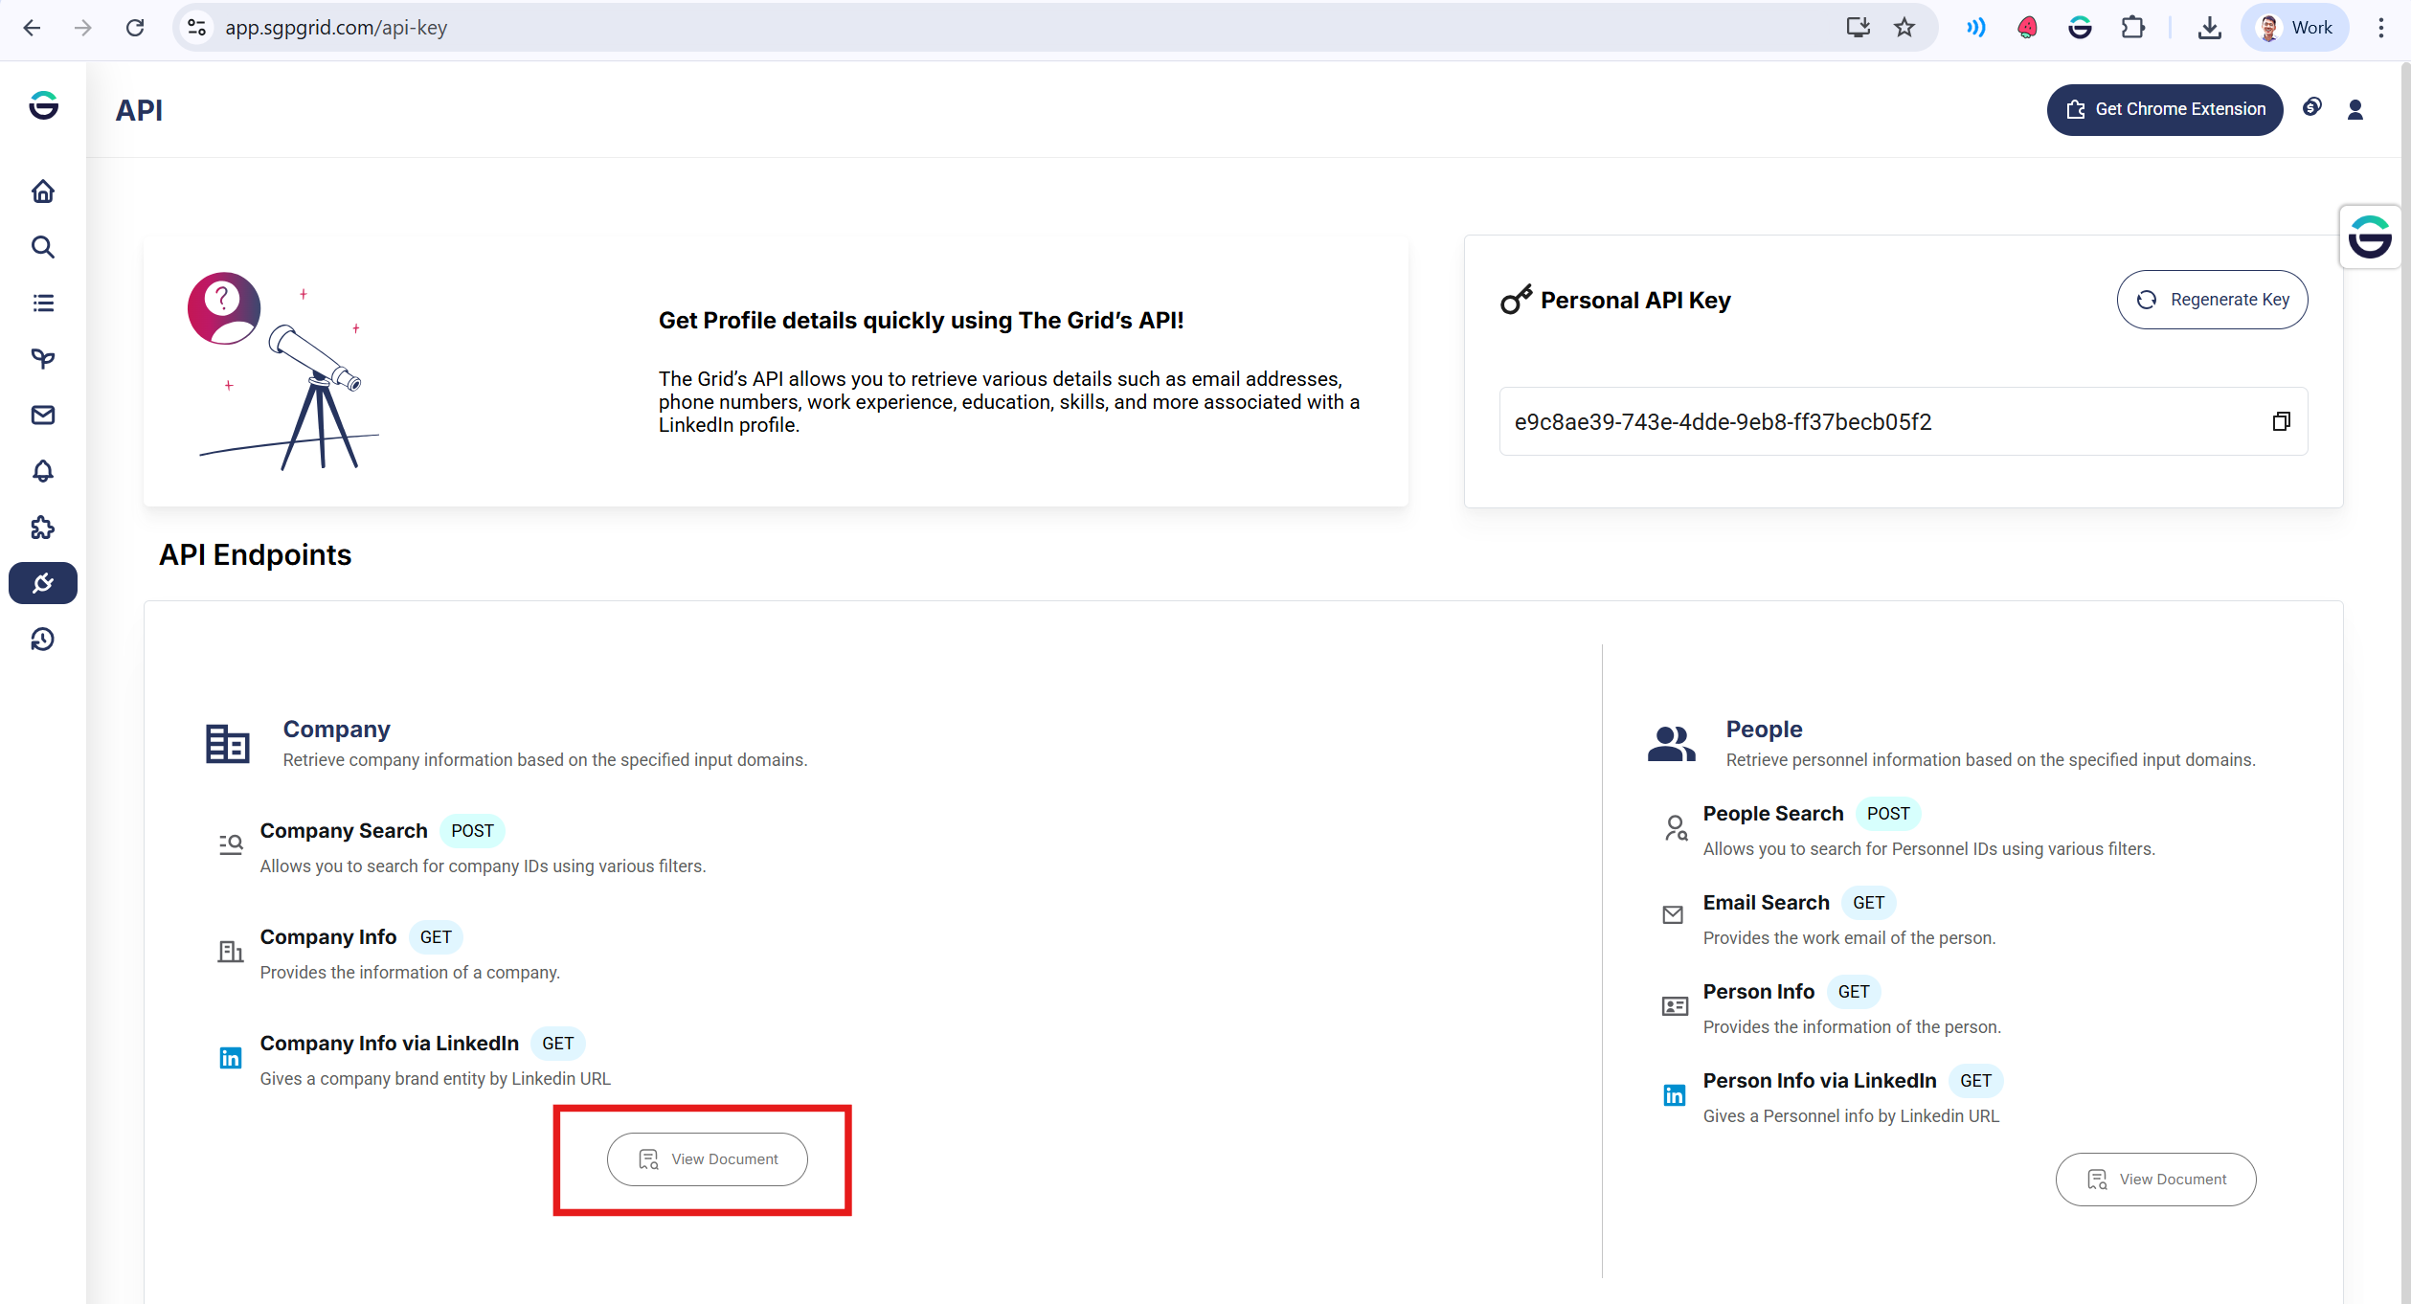The height and width of the screenshot is (1304, 2411).
Task: Open the Home icon in the sidebar
Action: tap(43, 191)
